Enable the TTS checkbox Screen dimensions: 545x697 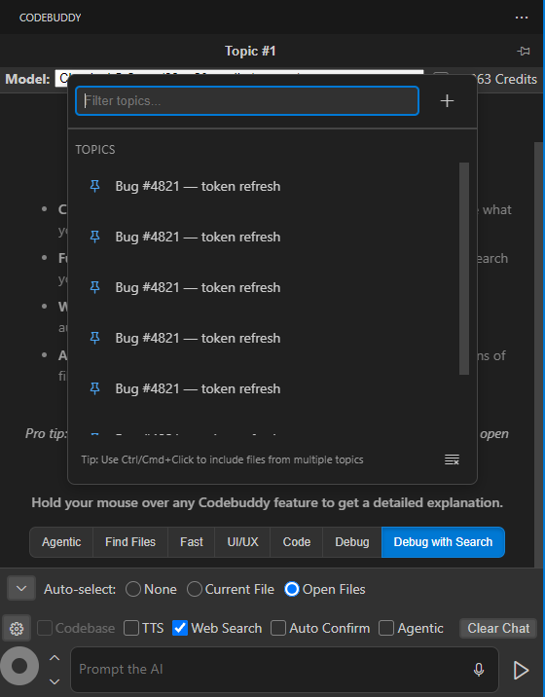[x=131, y=628]
